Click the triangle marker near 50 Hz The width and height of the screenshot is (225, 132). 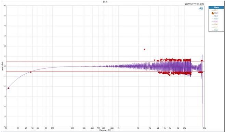pos(31,72)
